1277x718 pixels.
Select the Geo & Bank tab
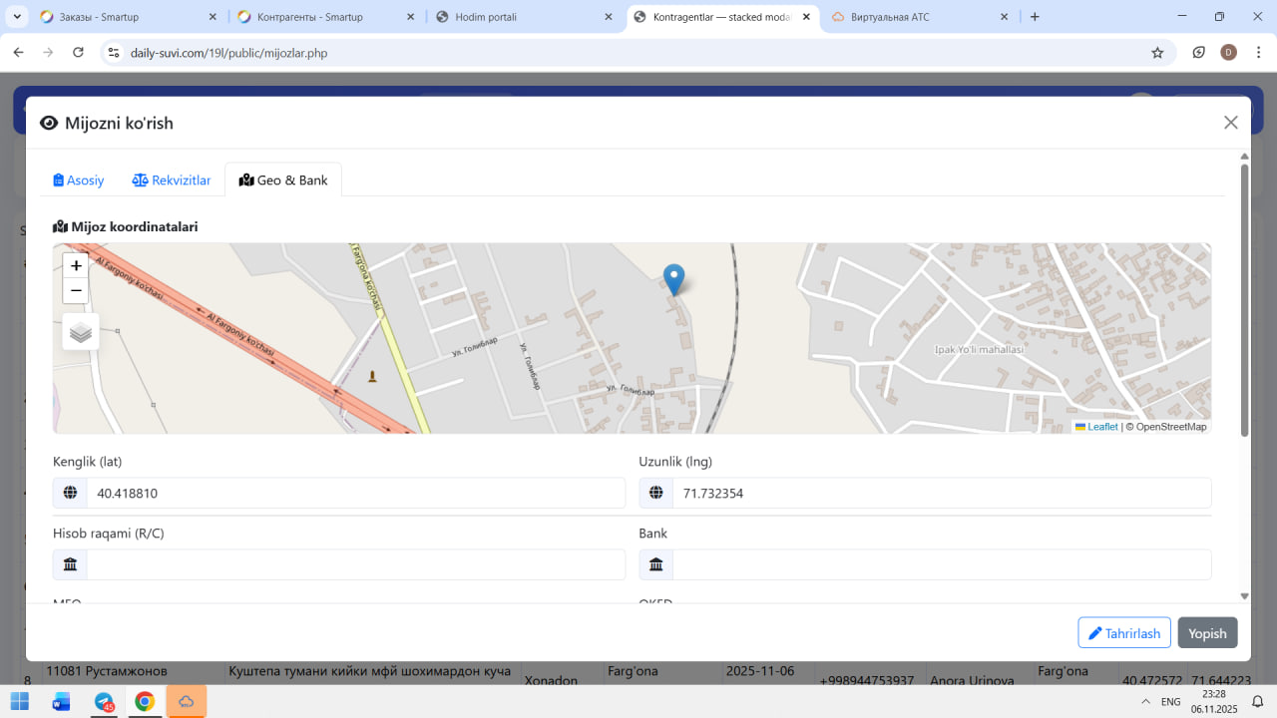(283, 180)
